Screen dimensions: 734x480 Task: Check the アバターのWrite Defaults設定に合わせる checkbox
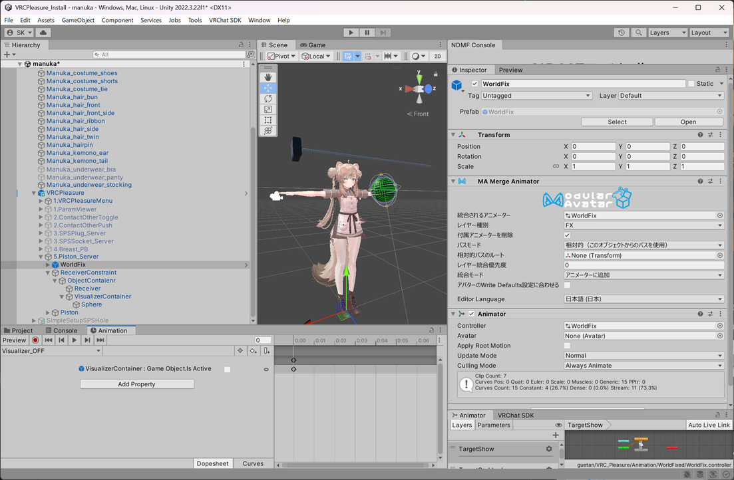(568, 285)
